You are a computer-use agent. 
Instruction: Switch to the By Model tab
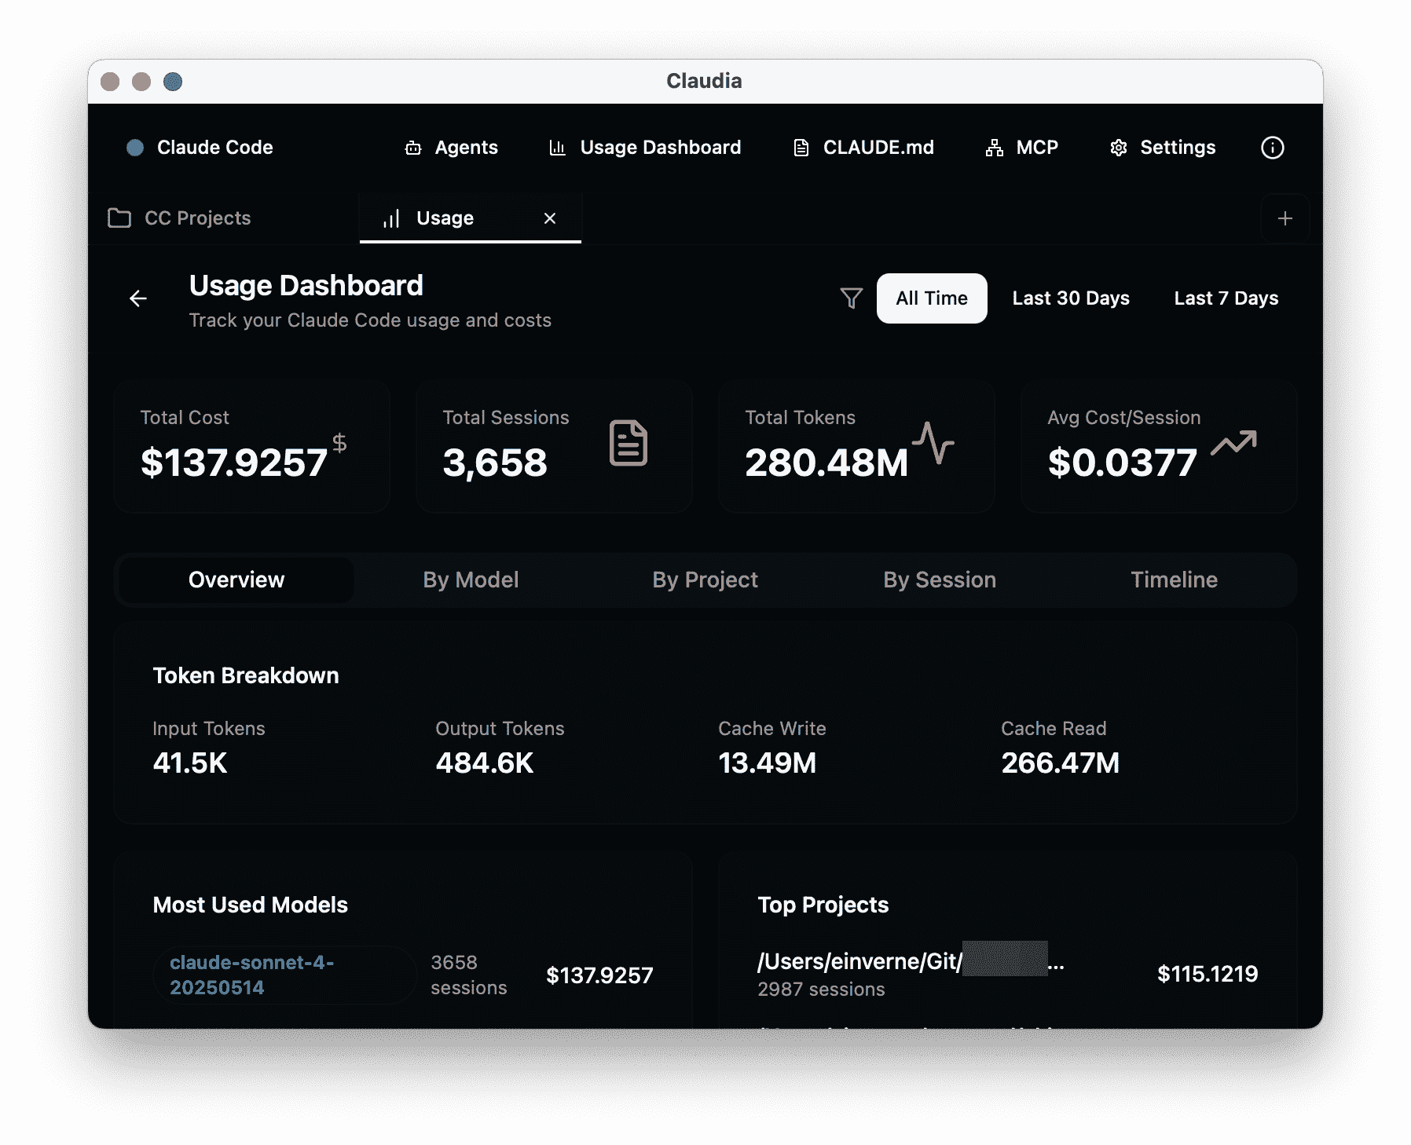pos(471,580)
